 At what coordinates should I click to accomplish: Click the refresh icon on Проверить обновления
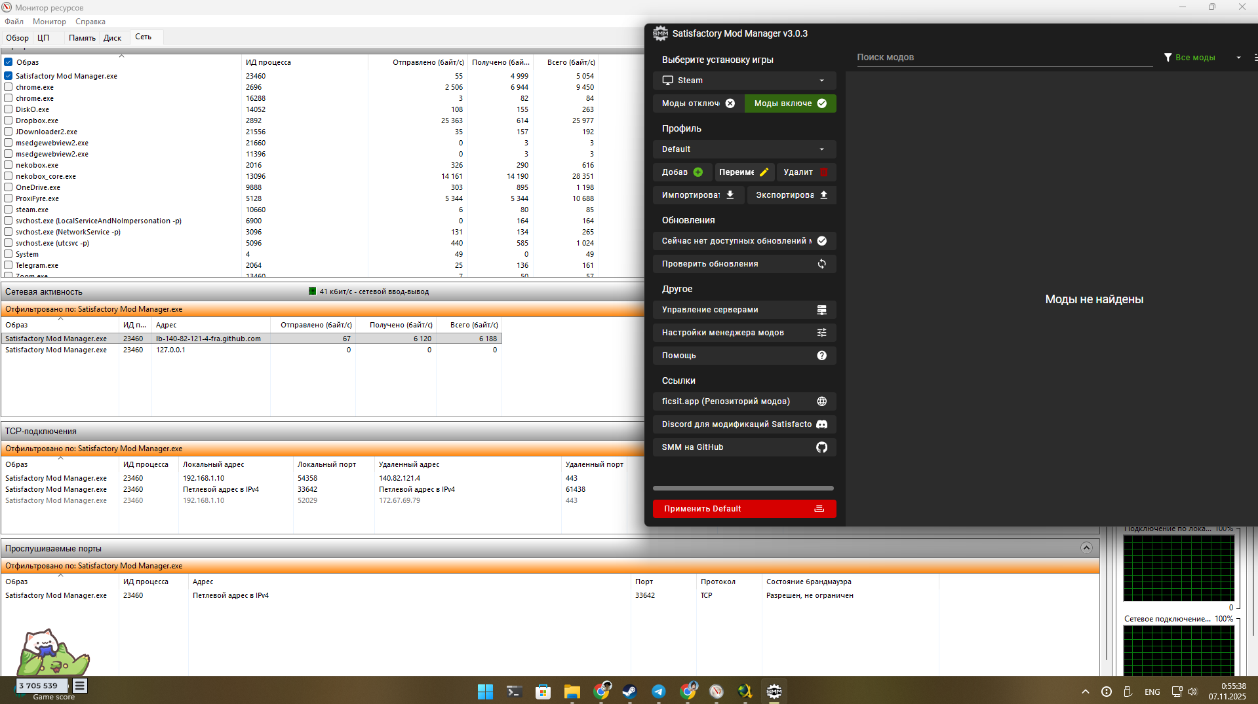point(822,264)
